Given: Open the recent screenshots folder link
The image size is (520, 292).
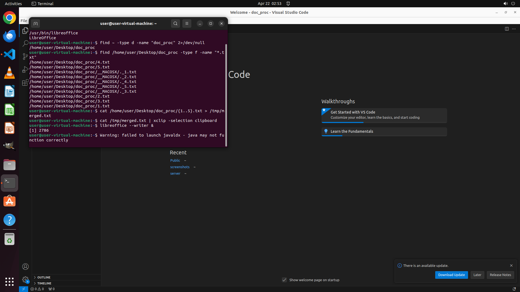Looking at the screenshot, I should click(180, 167).
